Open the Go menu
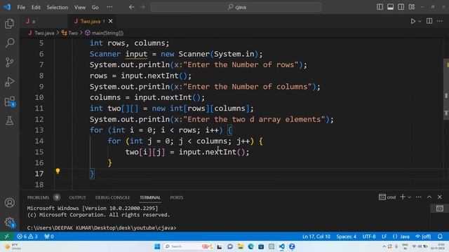Image resolution: width=449 pixels, height=252 pixels. tap(95, 7)
